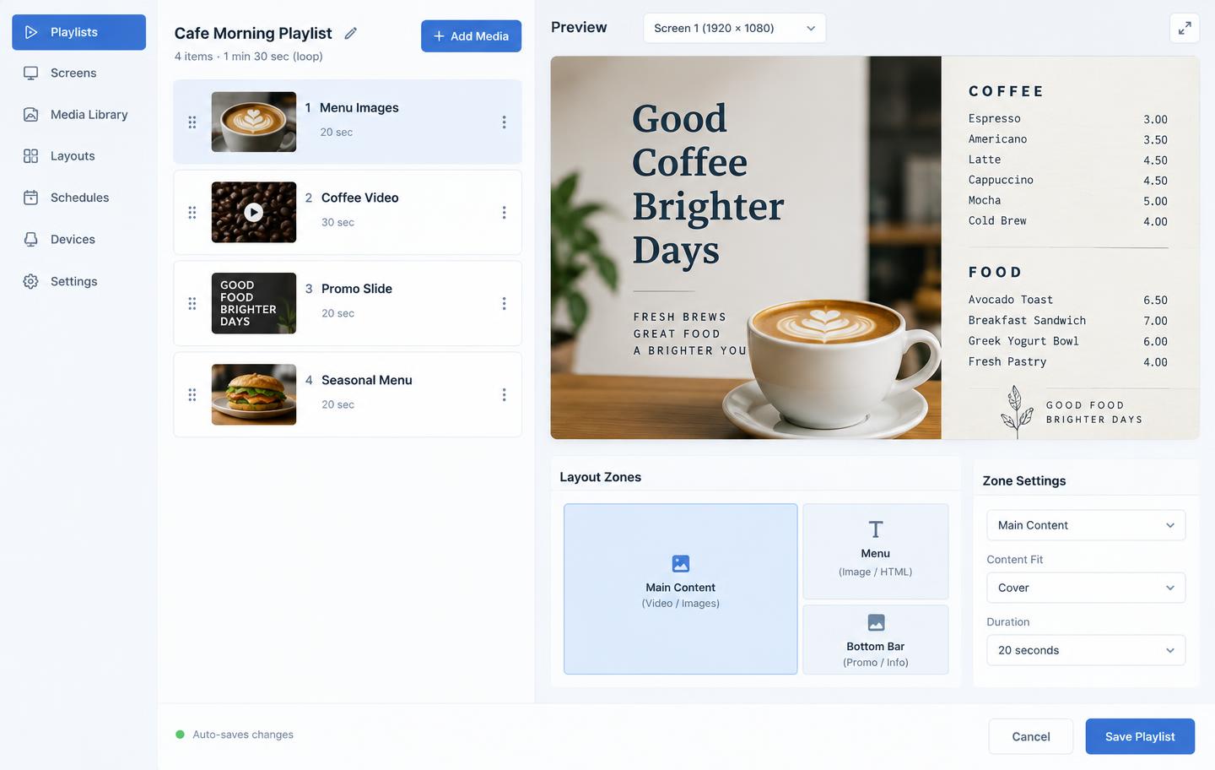This screenshot has height=770, width=1215.
Task: Click the 'Coffee Video' item title
Action: (359, 198)
